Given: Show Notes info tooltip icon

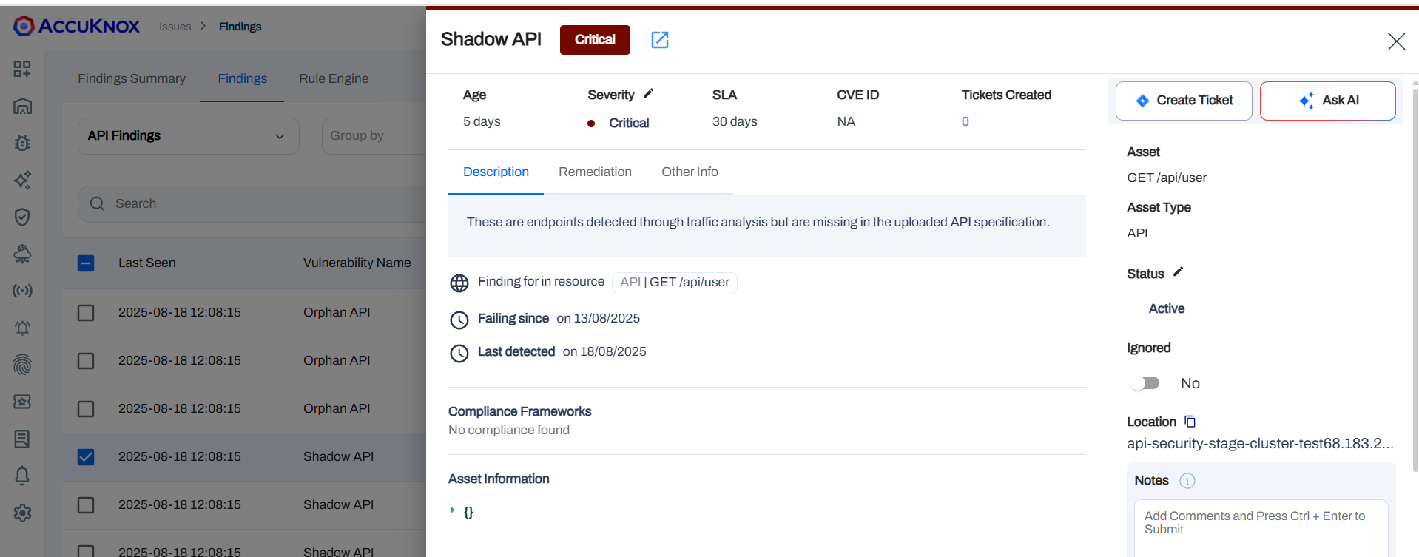Looking at the screenshot, I should [1187, 481].
